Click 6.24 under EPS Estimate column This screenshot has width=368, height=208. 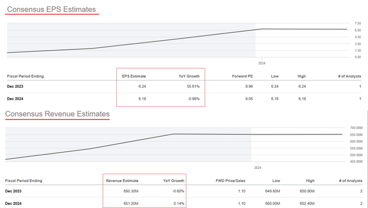142,86
